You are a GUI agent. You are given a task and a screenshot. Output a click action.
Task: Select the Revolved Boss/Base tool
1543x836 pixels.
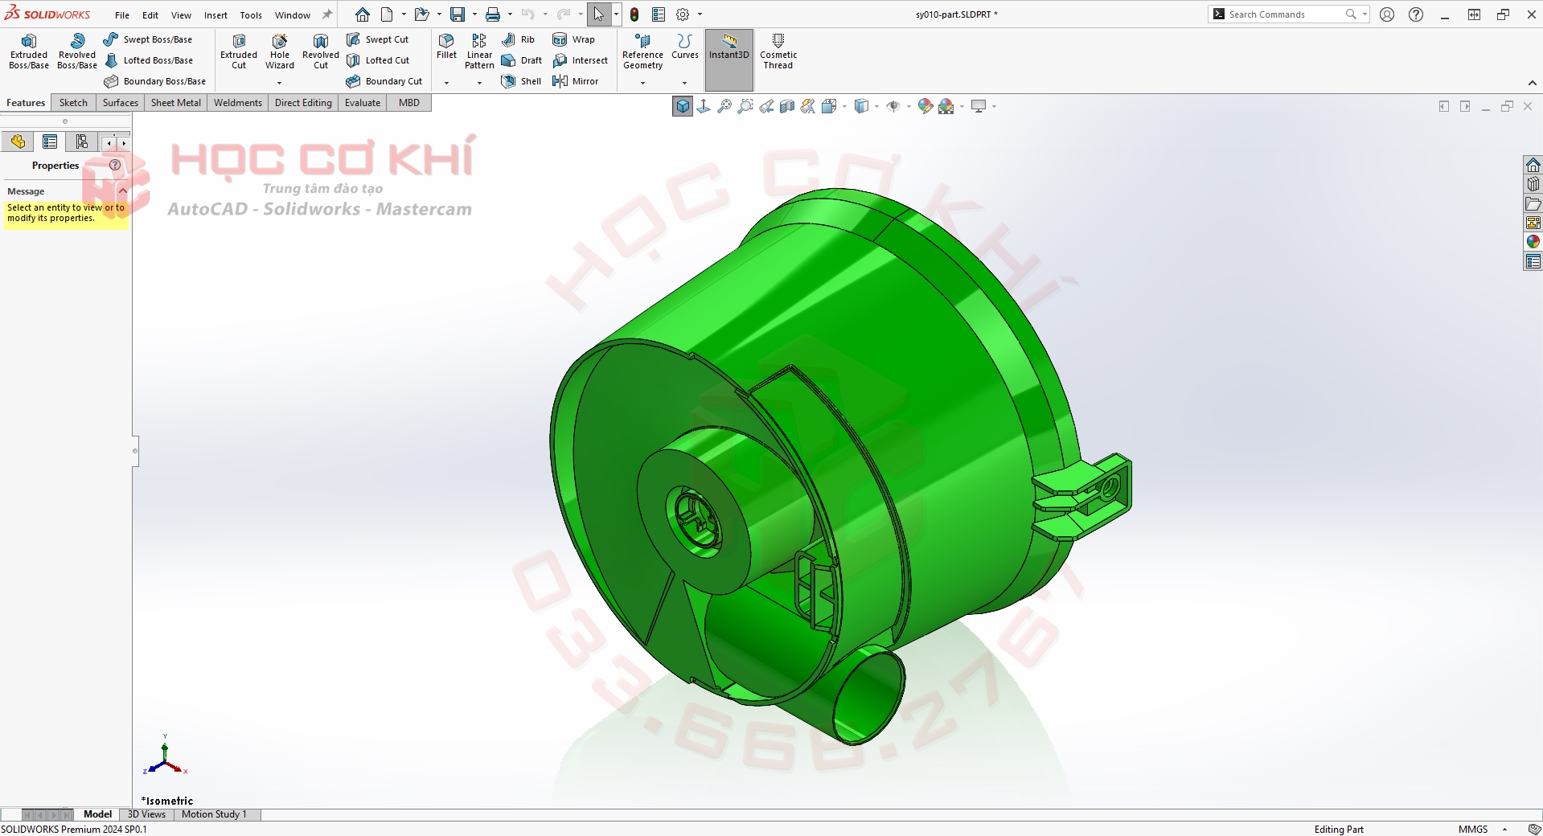[77, 51]
